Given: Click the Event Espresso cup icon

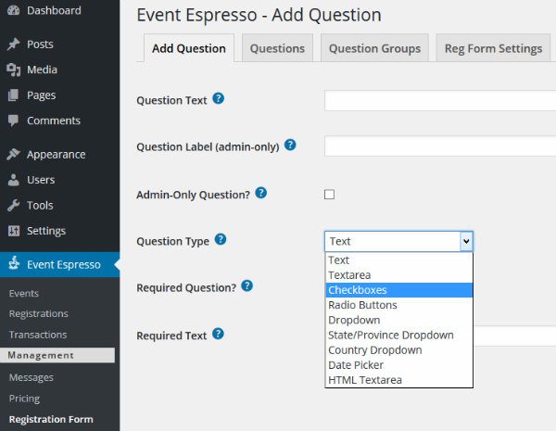Looking at the screenshot, I should pyautogui.click(x=14, y=263).
